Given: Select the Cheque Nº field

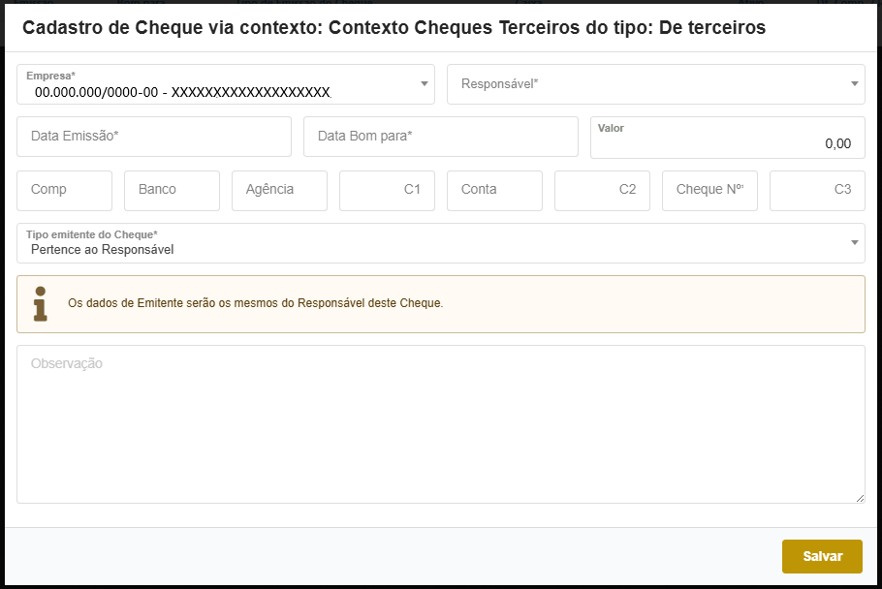Looking at the screenshot, I should coord(709,191).
